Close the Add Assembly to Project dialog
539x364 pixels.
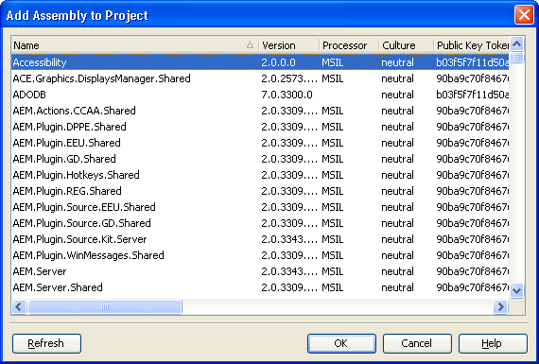(524, 15)
